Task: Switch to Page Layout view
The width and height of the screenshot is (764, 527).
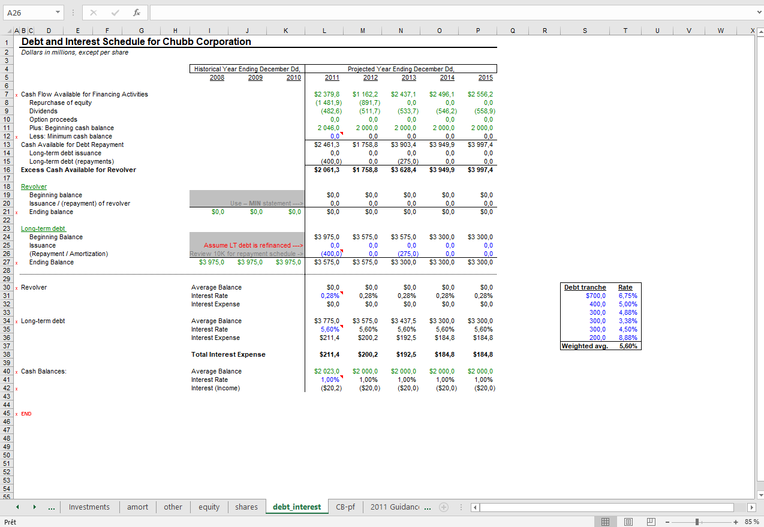Action: point(628,522)
